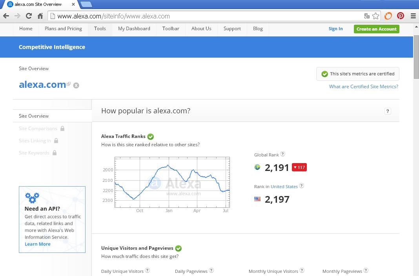The height and width of the screenshot is (276, 419).
Task: Click the certified checkmark by Unique Visitors and Pageviews
Action: [179, 248]
